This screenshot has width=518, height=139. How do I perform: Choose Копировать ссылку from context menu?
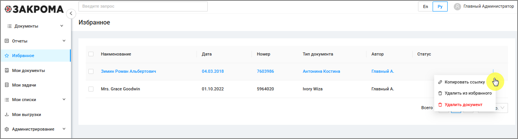point(465,82)
